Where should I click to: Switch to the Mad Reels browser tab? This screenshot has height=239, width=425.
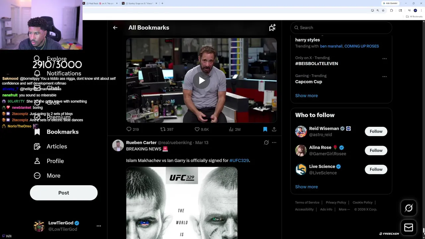tap(100, 3)
